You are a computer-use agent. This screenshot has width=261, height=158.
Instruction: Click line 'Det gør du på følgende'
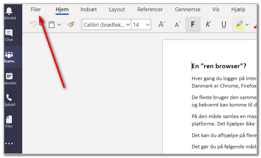click(x=224, y=146)
